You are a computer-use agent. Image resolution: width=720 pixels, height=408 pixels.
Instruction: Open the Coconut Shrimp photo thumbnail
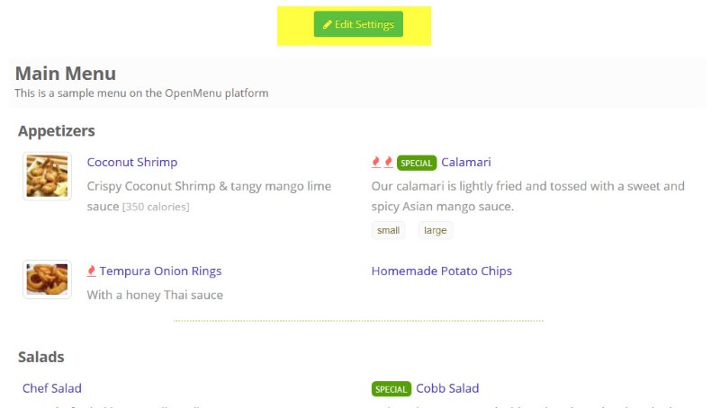click(47, 175)
